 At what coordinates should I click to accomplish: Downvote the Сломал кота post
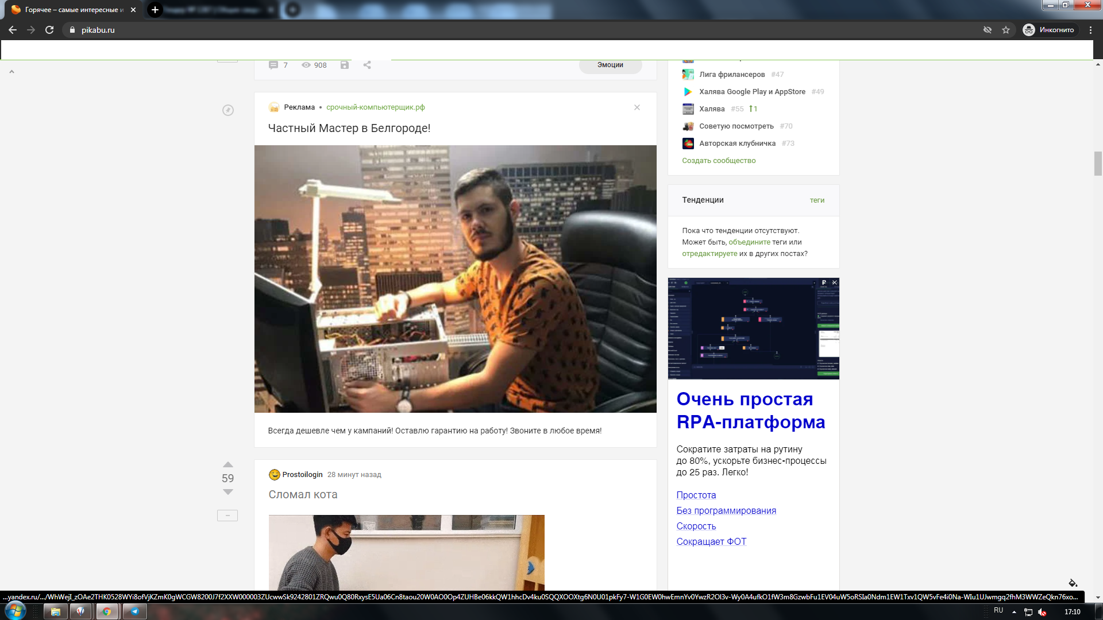pyautogui.click(x=228, y=492)
